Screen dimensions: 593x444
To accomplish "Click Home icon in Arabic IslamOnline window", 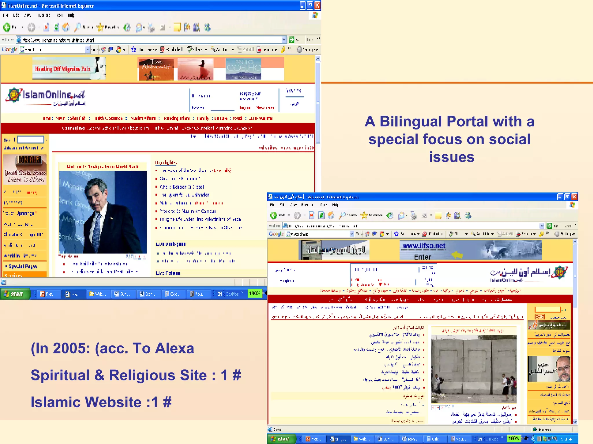I will (331, 215).
